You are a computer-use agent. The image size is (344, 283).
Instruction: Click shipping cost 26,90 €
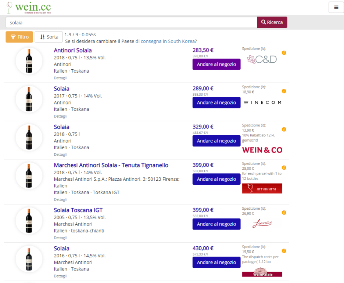coord(248,213)
